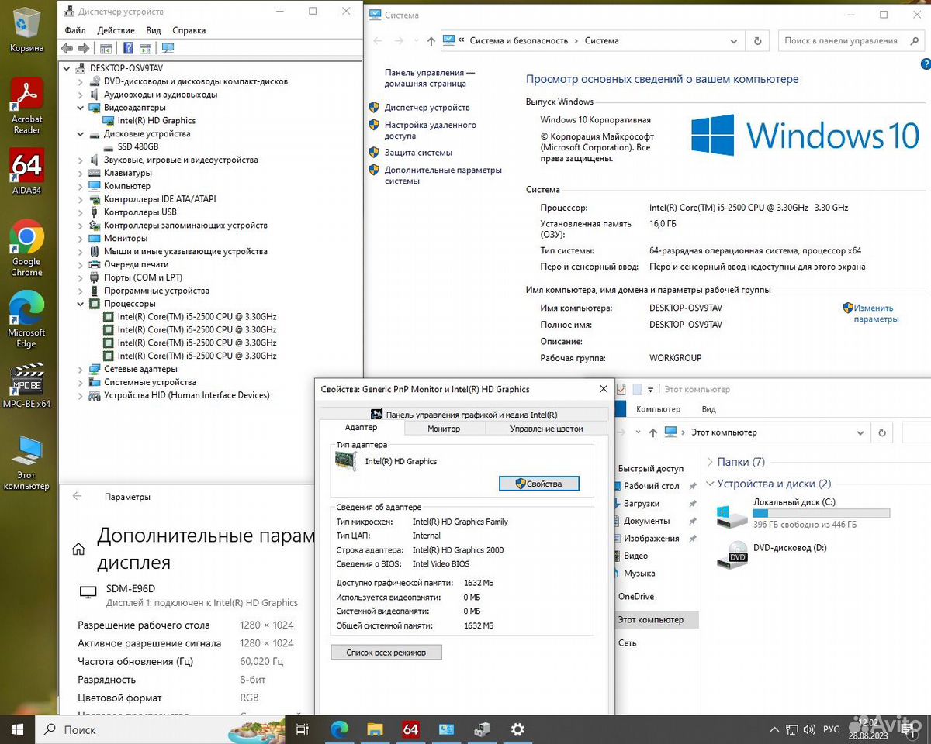Select Intel(R) HD Graphics in the device tree
Screen dimensions: 931x744
pyautogui.click(x=156, y=121)
